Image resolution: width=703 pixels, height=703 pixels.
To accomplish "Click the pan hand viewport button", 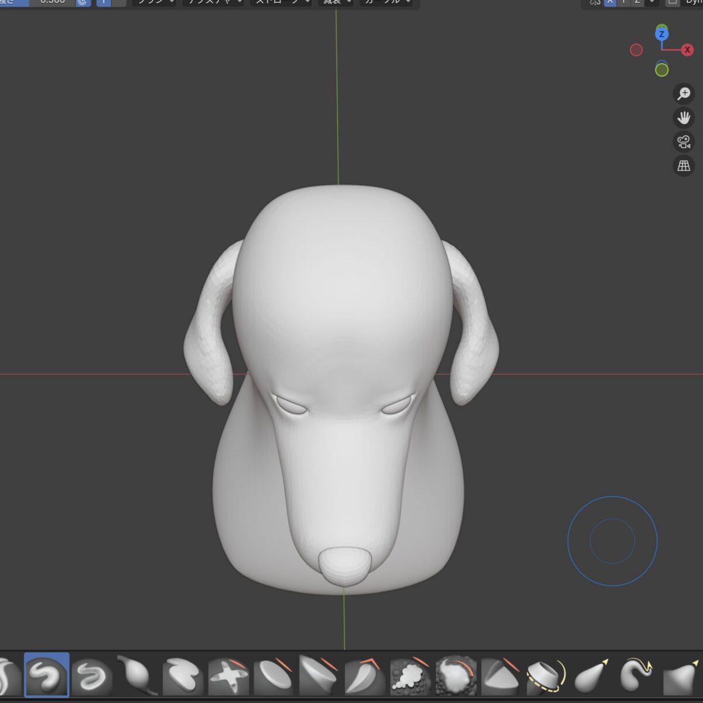I will coord(684,118).
